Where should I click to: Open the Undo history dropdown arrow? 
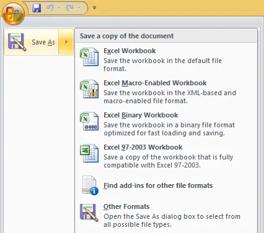59,8
